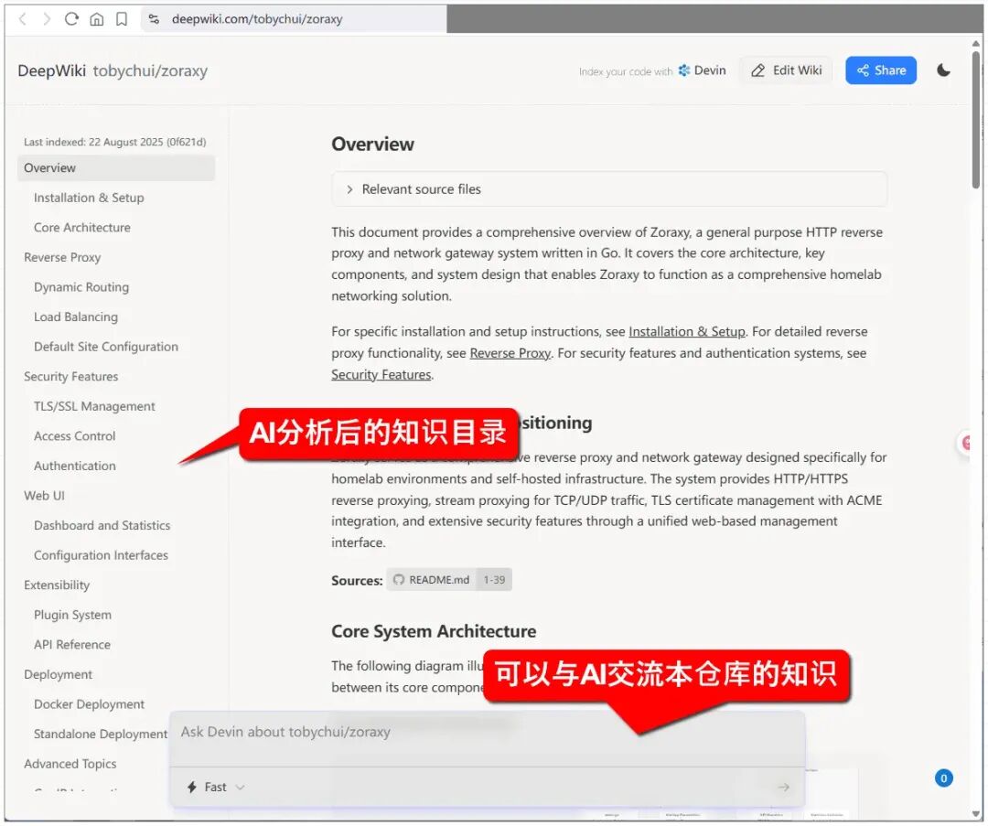Click the scrollbar down arrow
The height and width of the screenshot is (826, 988).
pos(976,815)
